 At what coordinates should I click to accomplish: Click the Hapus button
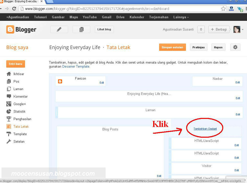pyautogui.click(x=218, y=47)
